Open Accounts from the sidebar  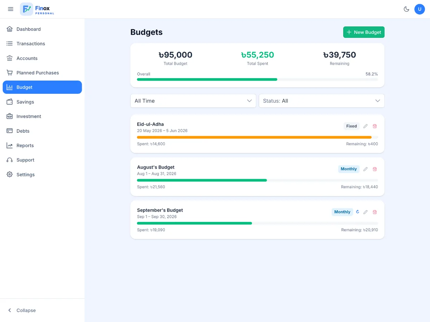tap(42, 58)
